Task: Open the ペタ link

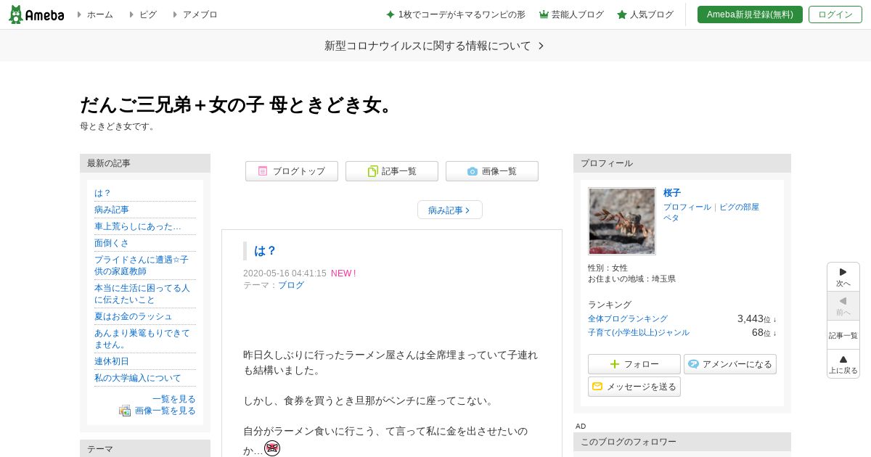Action: (x=671, y=218)
